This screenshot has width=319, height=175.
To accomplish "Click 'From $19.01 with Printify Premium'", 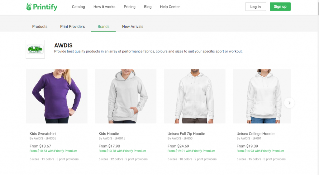I will coord(191,151).
